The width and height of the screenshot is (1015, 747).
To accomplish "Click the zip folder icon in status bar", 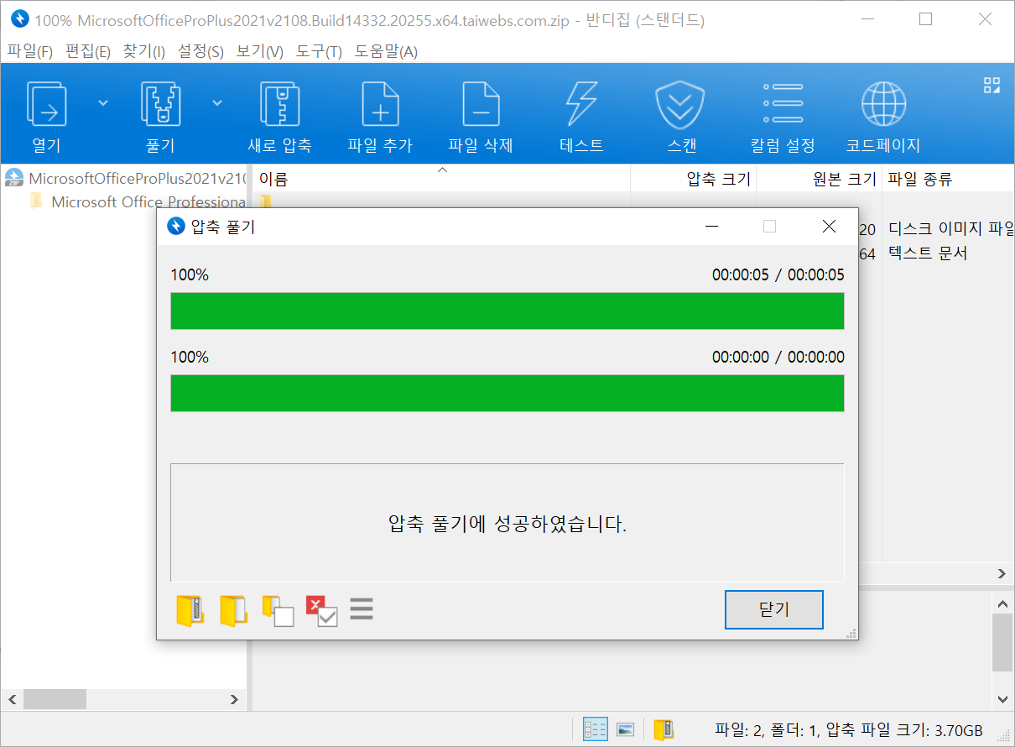I will click(664, 729).
